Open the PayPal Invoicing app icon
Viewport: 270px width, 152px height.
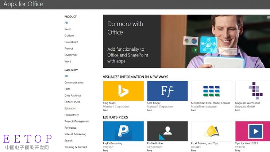click(x=123, y=131)
